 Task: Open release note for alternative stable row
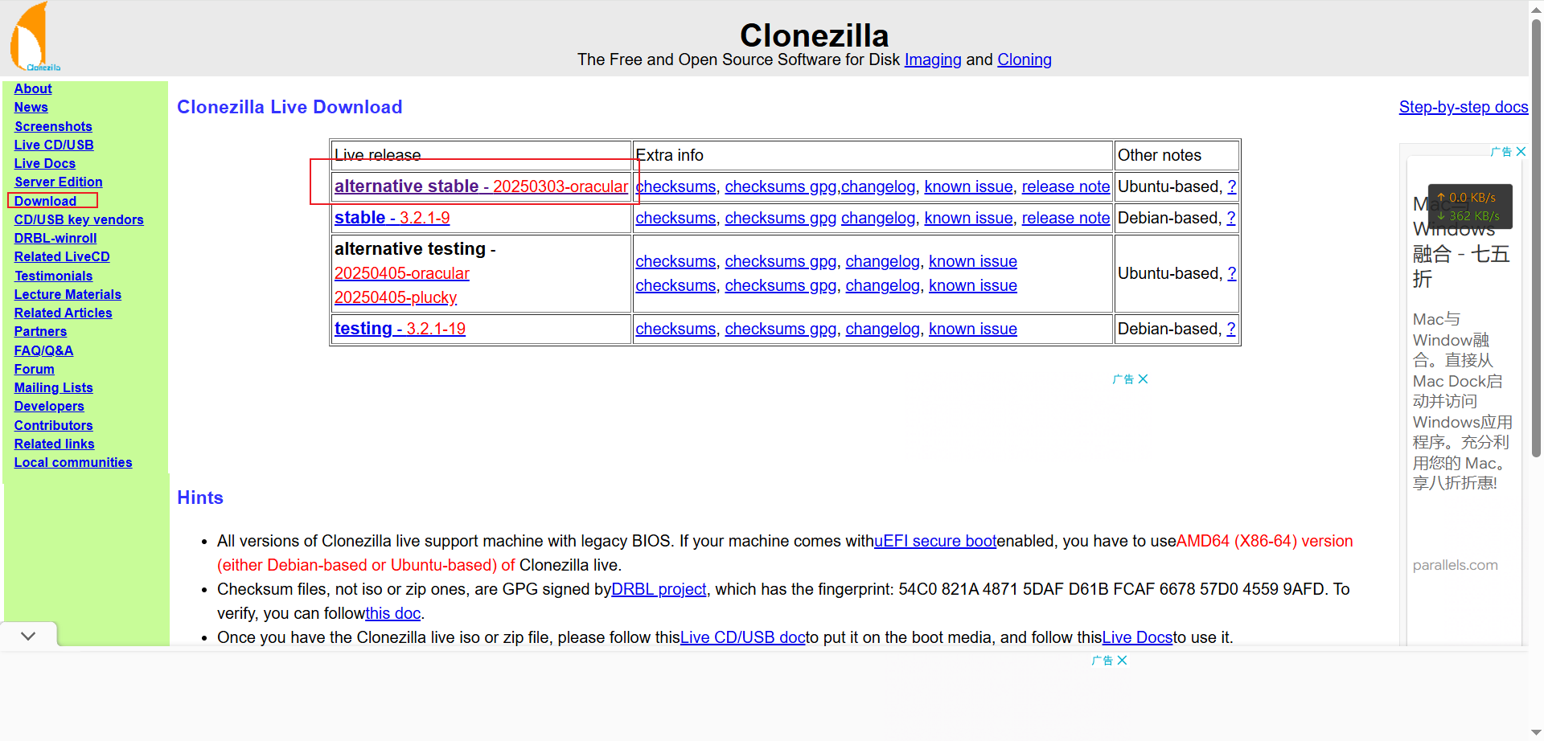coord(1066,186)
